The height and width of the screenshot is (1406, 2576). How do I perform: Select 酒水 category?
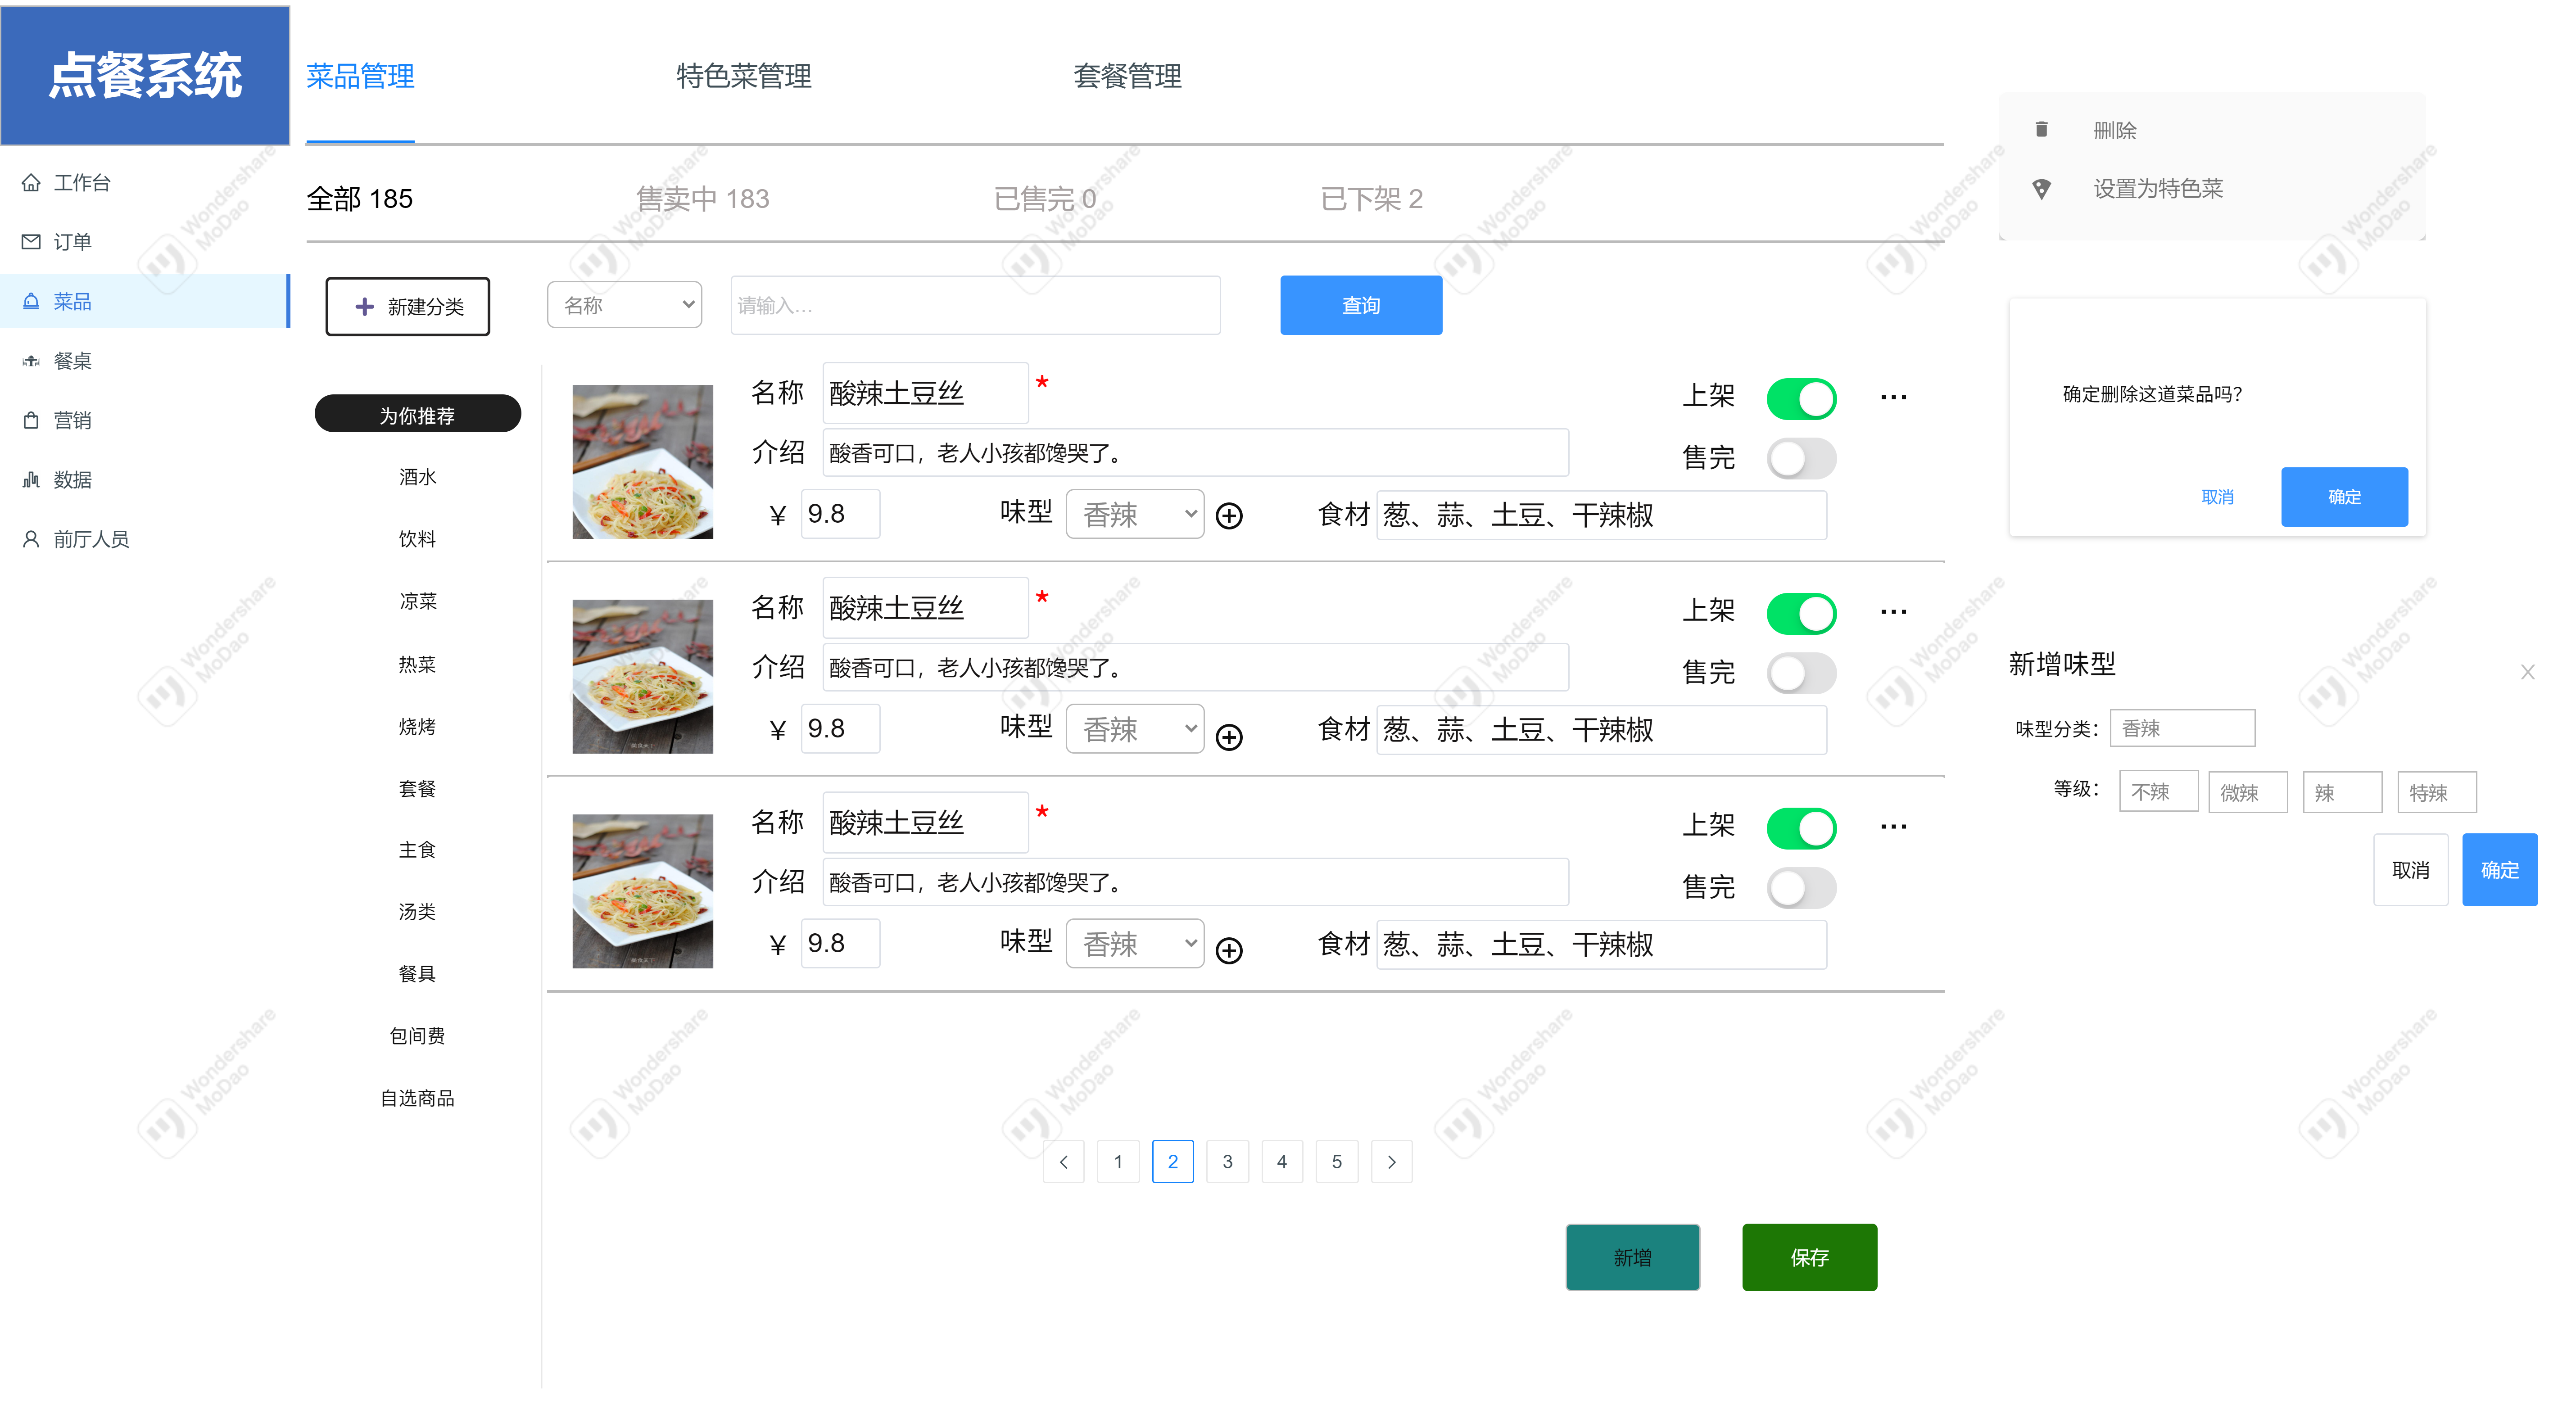417,477
